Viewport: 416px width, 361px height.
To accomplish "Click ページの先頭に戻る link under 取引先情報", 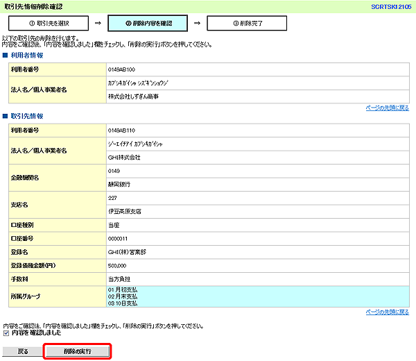I will coord(387,312).
